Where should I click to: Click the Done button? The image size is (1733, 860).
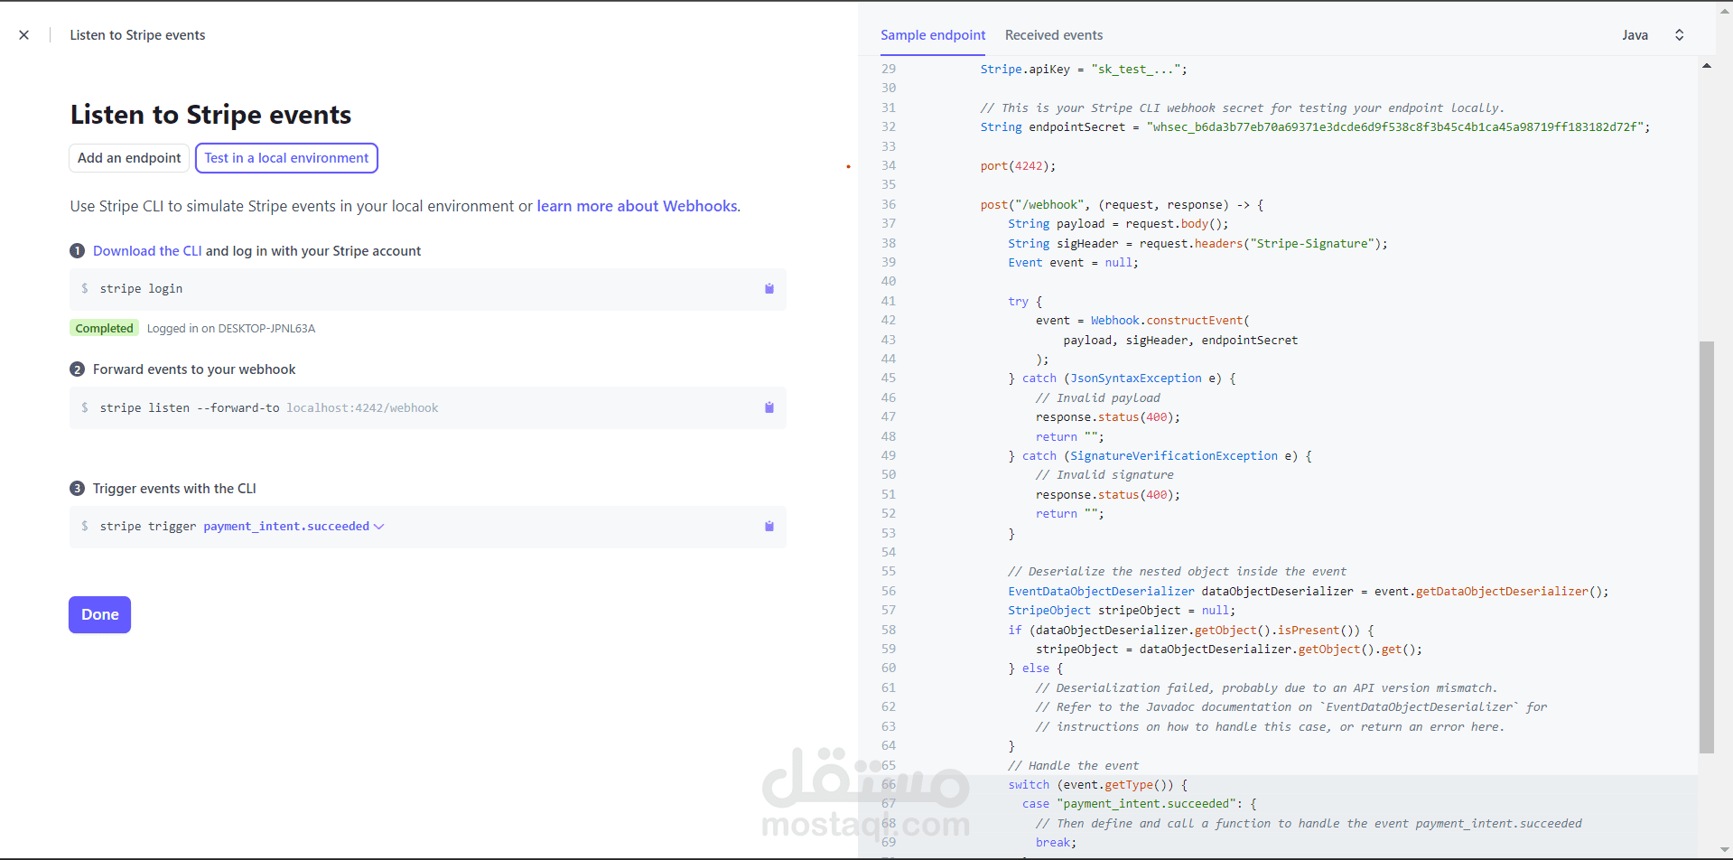[x=99, y=614]
